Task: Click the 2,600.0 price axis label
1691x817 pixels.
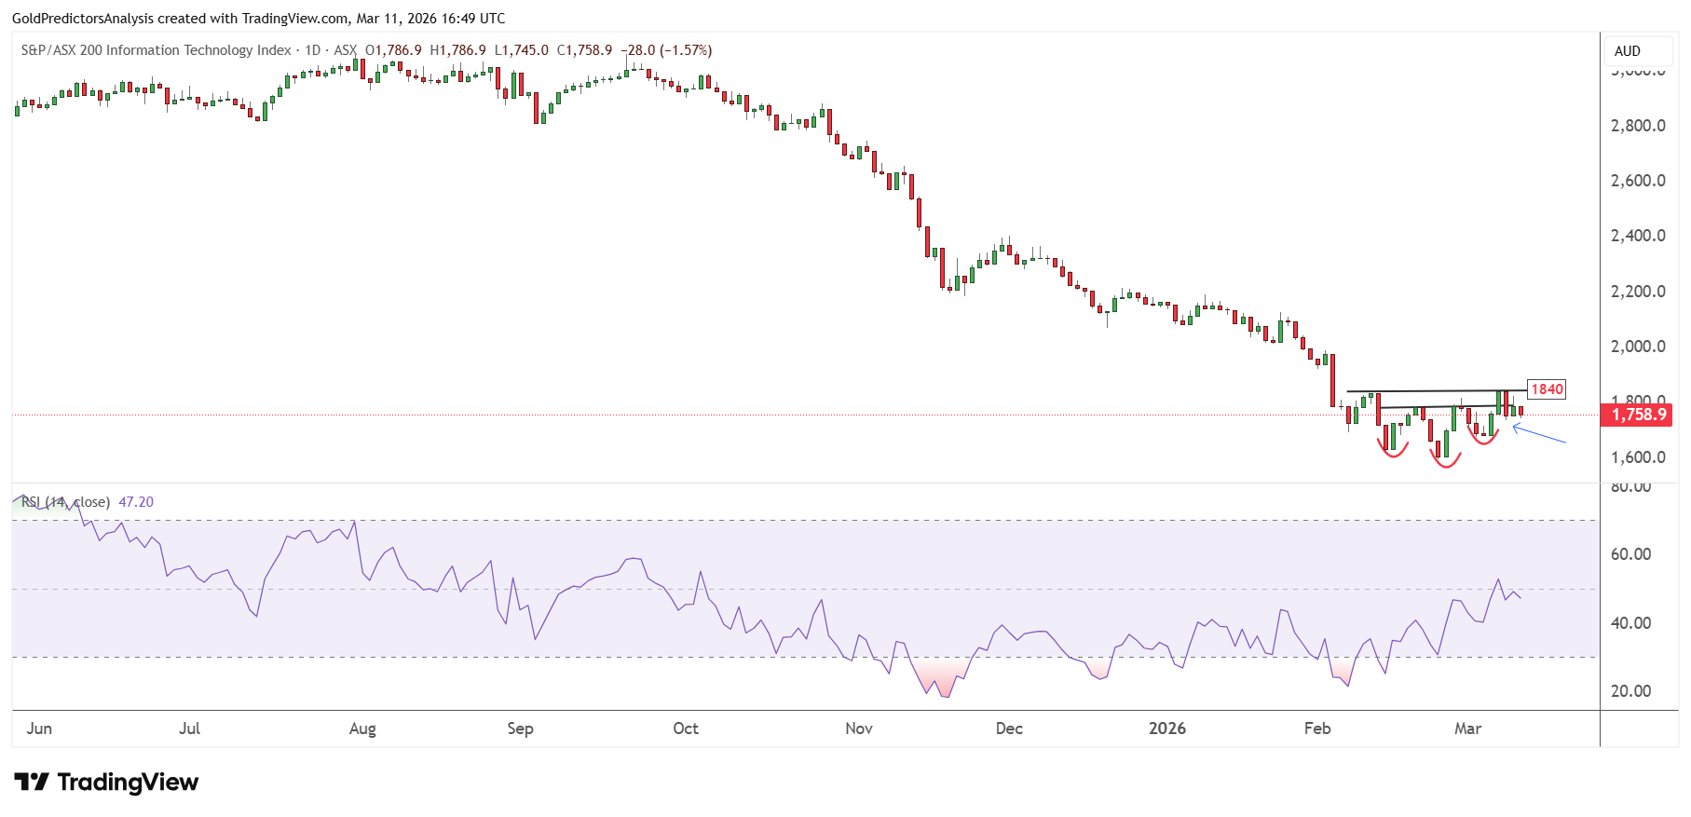Action: pos(1638,181)
